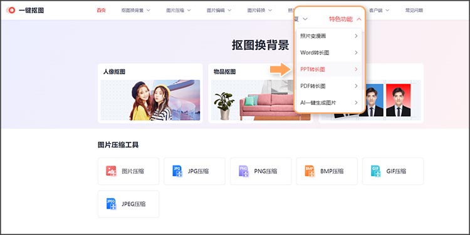Screen dimensions: 470x235
Task: Choose PDF转长图 in the dropdown menu
Action: [329, 86]
